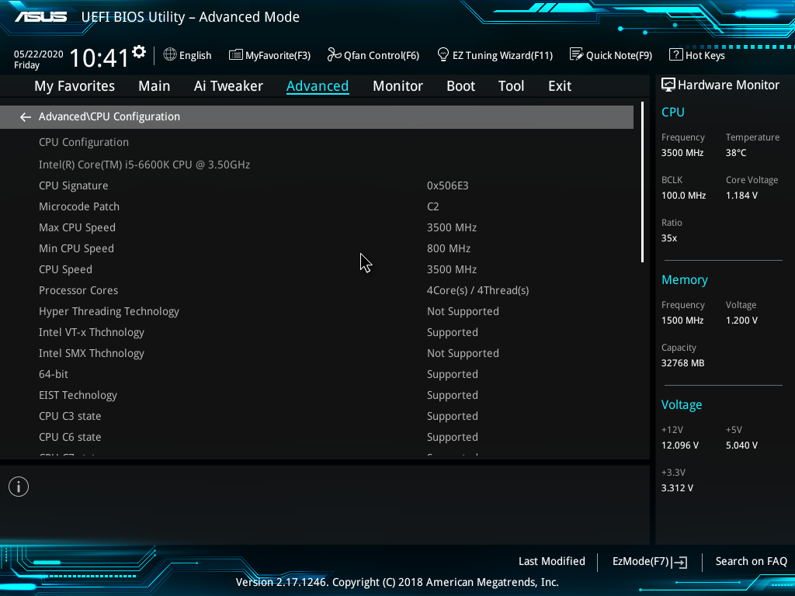Open Qfan Control fan icon
Screen dimensions: 795x596
point(334,55)
